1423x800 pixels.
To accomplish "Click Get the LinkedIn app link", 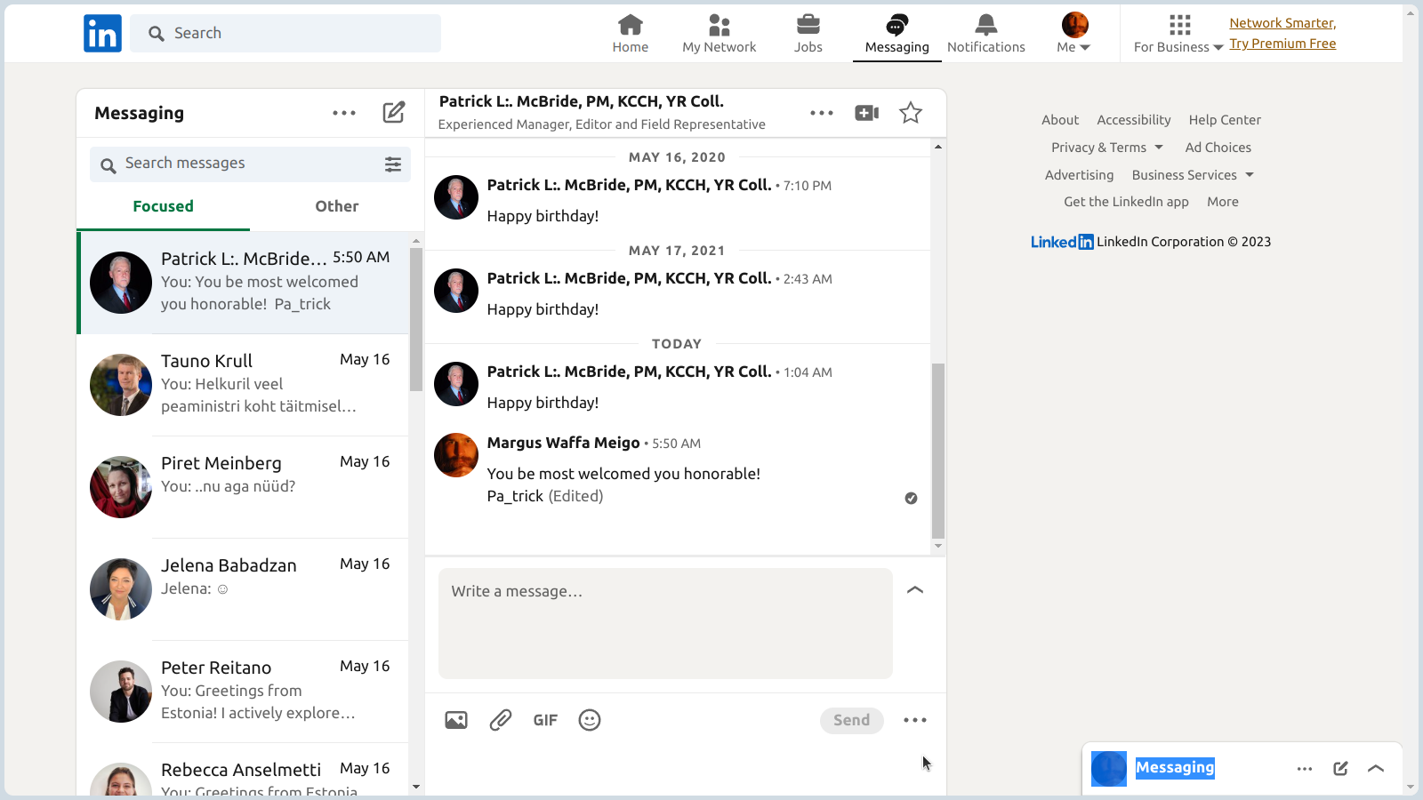I will pyautogui.click(x=1126, y=202).
